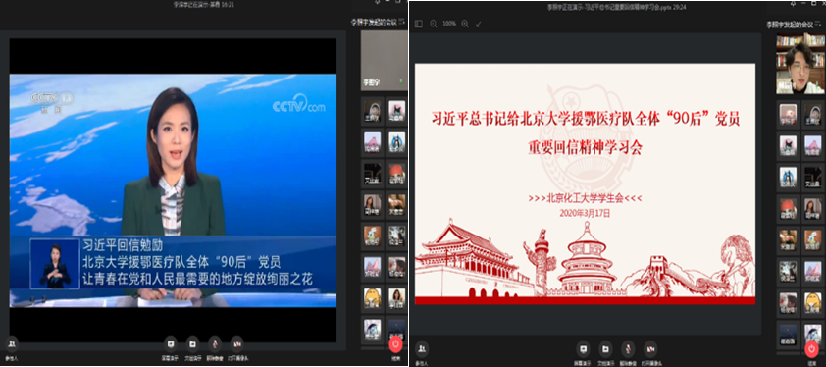Click the fullscreen arrow next to zoom controls
The height and width of the screenshot is (367, 826).
(x=479, y=24)
